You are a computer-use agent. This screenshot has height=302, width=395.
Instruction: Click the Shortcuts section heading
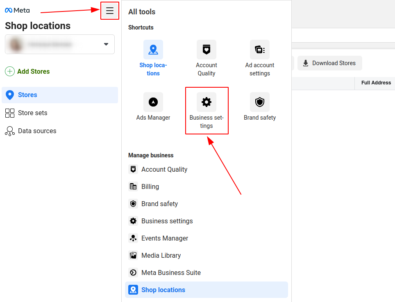pyautogui.click(x=141, y=27)
